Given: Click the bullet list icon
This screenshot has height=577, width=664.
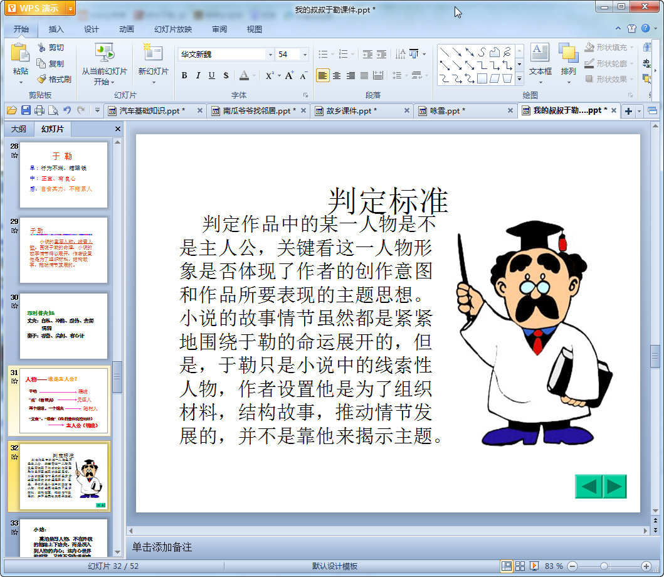Looking at the screenshot, I should (323, 54).
